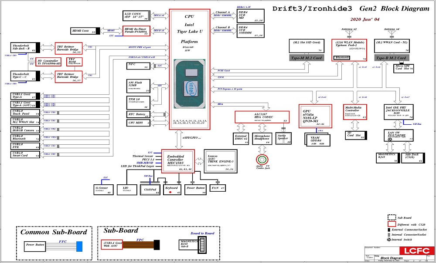436x263 pixels.
Task: Select the Type-B M.2 Card label
Action: 392,58
